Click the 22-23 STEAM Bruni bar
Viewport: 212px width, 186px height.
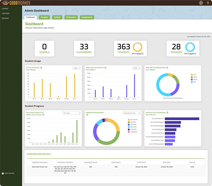[x=182, y=119]
